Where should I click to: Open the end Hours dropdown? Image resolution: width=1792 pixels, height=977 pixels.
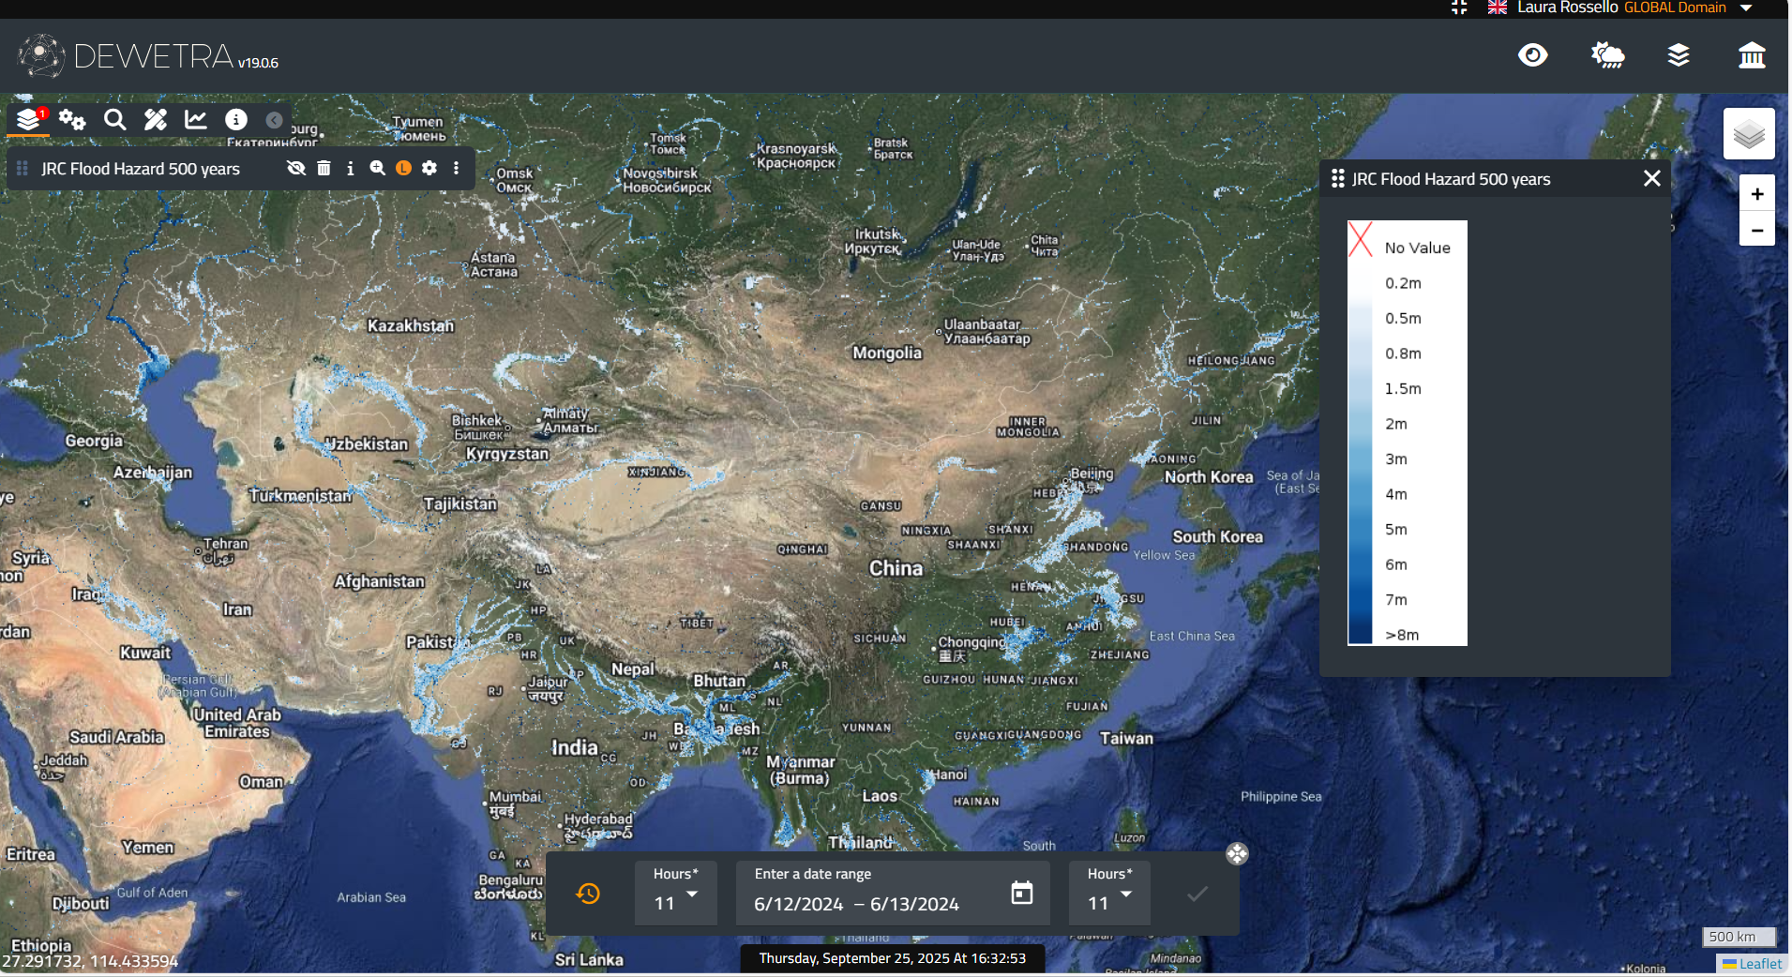[1109, 894]
